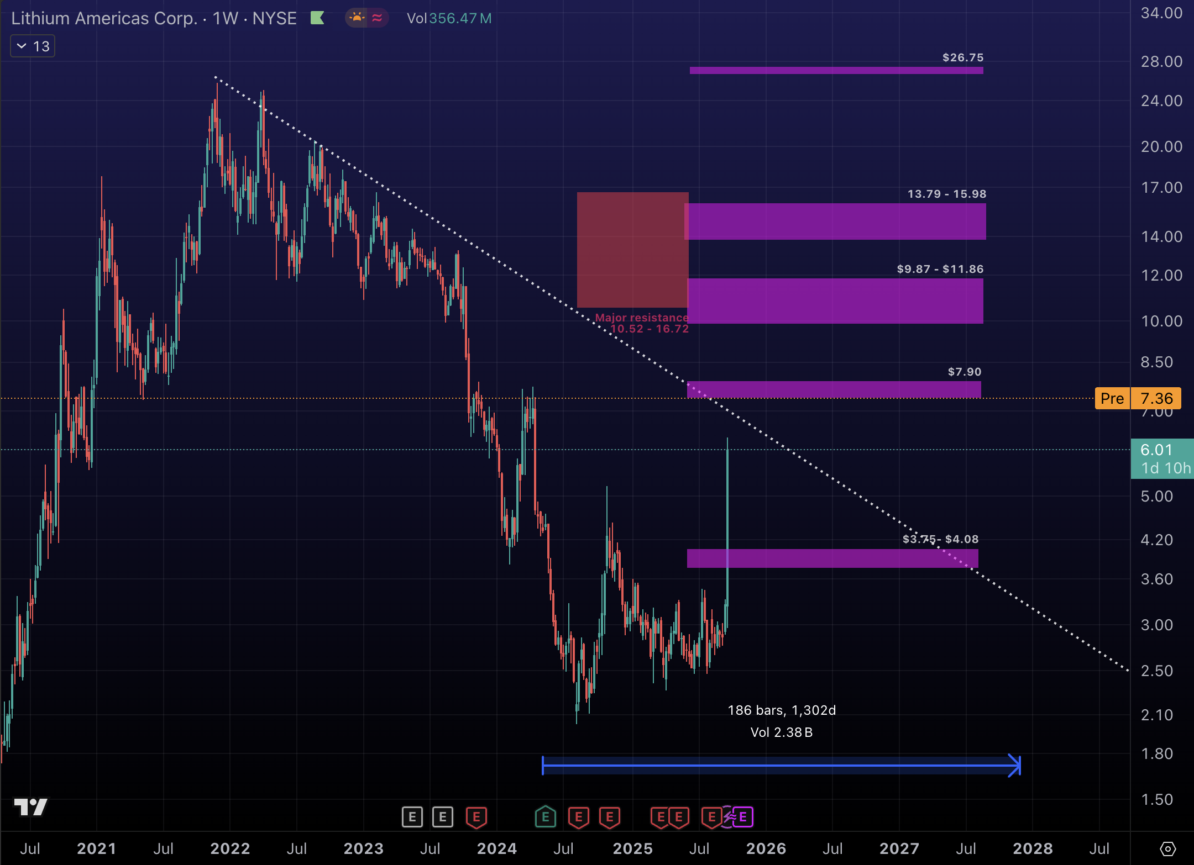
Task: Click the green flag market status icon
Action: [317, 18]
